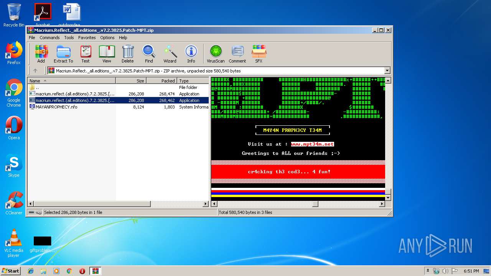Click the Extract To toolbar icon
Image resolution: width=491 pixels, height=276 pixels.
pos(63,54)
